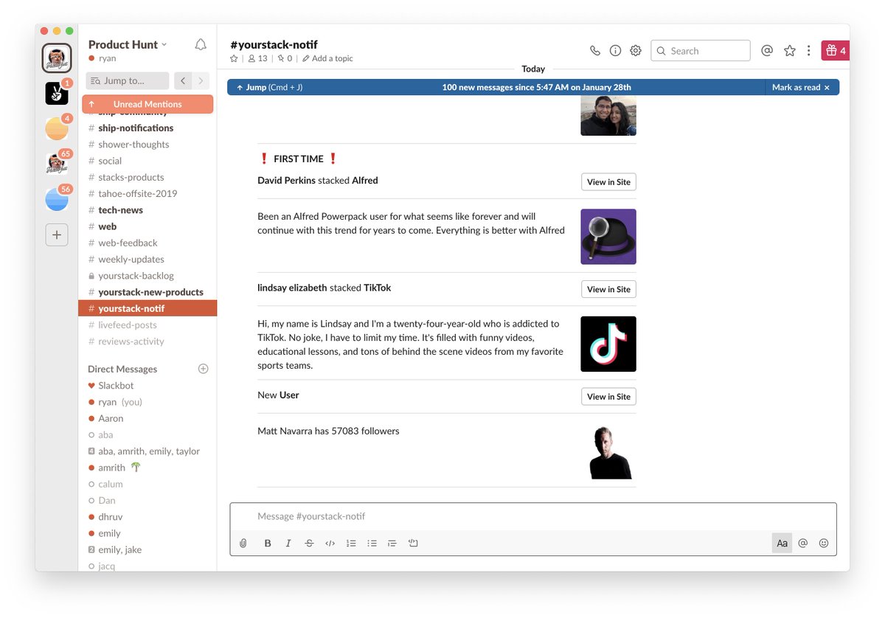Open Direct Messages section header
Image resolution: width=885 pixels, height=618 pixels.
(x=122, y=369)
